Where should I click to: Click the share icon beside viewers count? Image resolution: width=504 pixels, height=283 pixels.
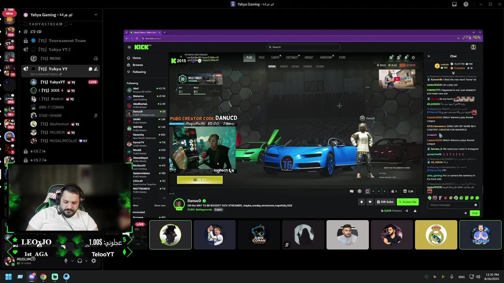pyautogui.click(x=407, y=211)
